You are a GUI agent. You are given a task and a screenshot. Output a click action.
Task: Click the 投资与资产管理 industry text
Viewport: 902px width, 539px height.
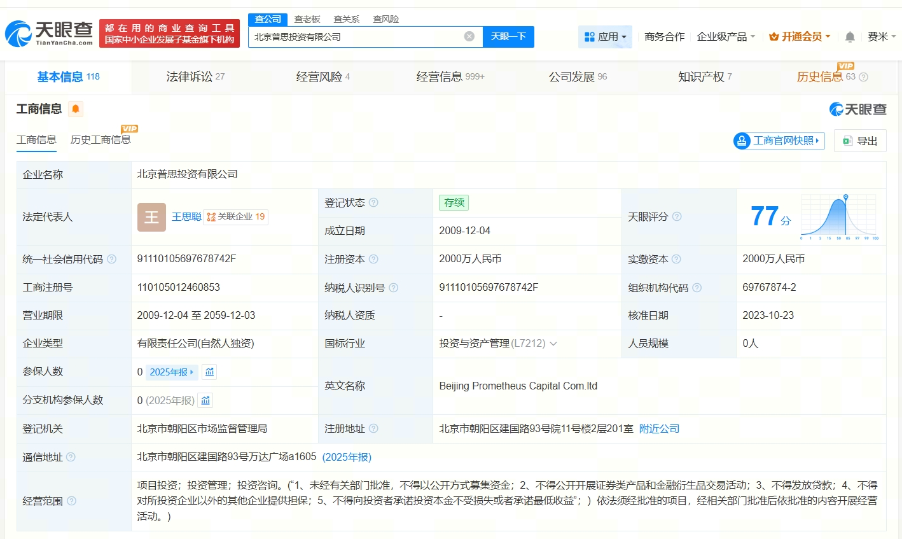coord(475,344)
